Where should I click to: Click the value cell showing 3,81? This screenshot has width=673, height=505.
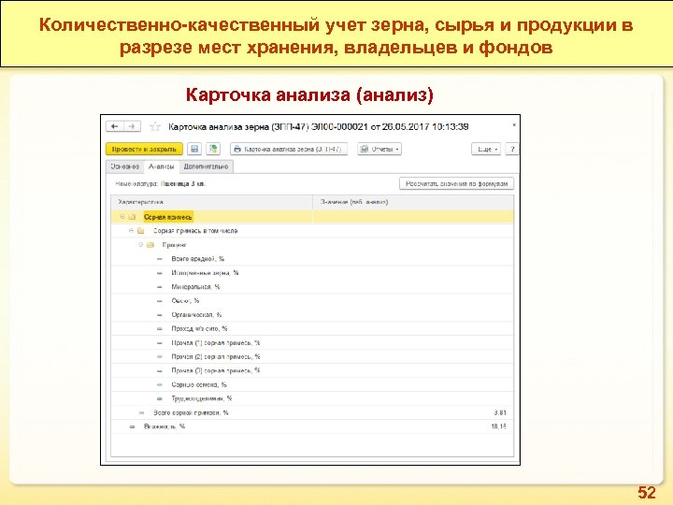point(413,412)
